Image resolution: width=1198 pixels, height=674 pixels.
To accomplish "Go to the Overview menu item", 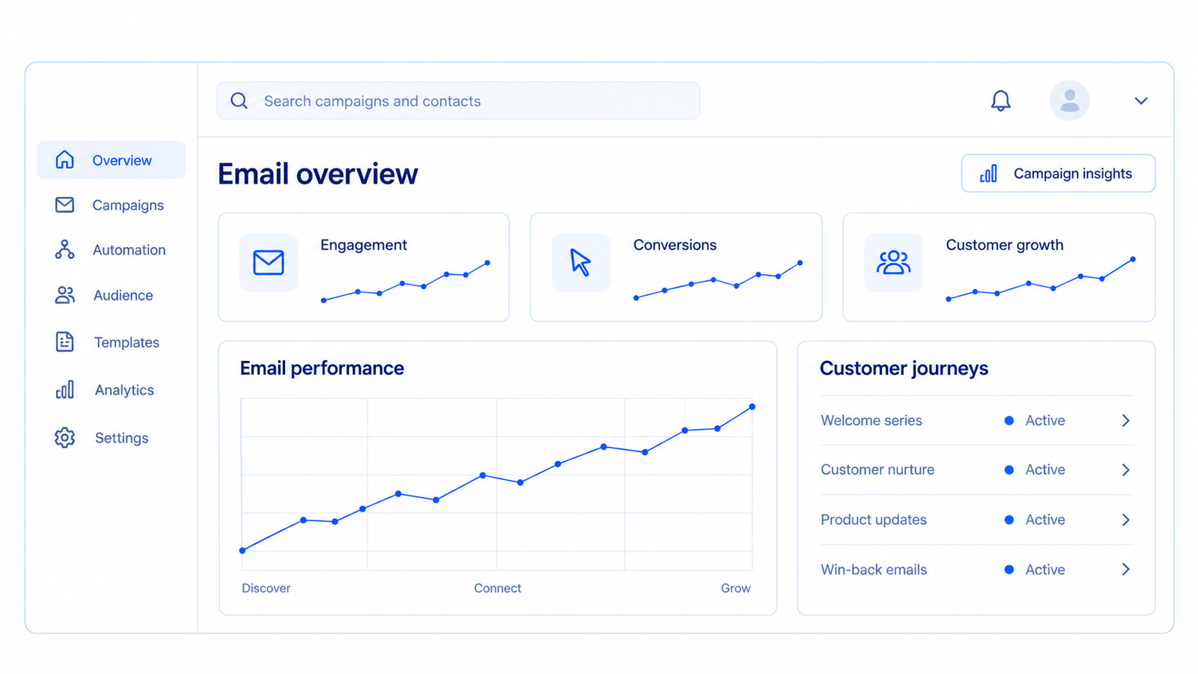I will (112, 160).
